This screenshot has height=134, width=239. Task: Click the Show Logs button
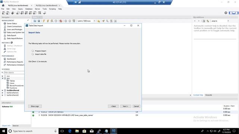tap(35, 106)
